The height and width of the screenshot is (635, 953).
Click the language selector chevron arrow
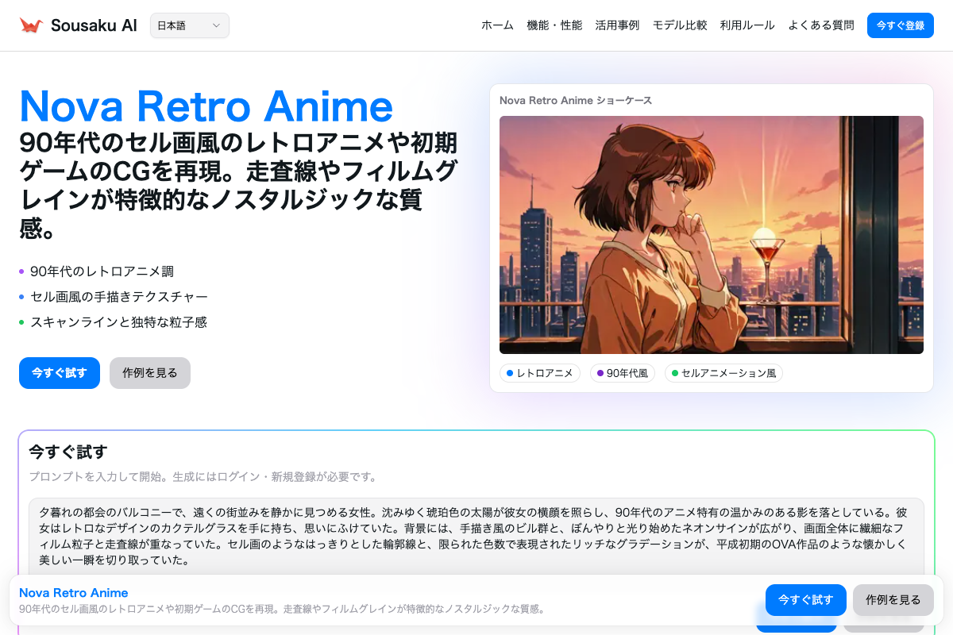coord(214,25)
